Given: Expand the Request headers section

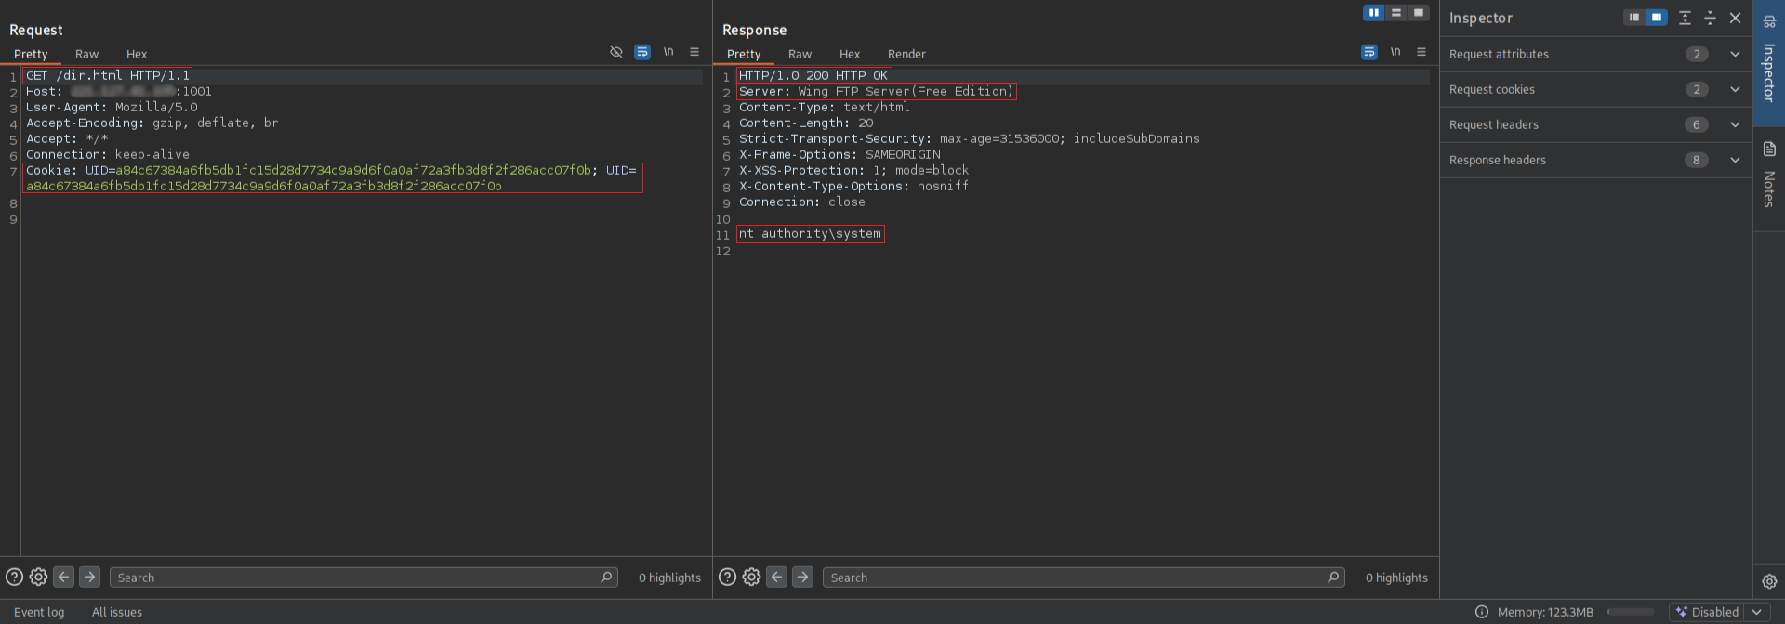Looking at the screenshot, I should point(1595,124).
